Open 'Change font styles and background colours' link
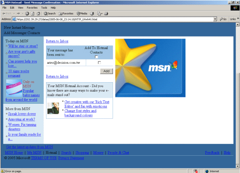 tap(81, 113)
